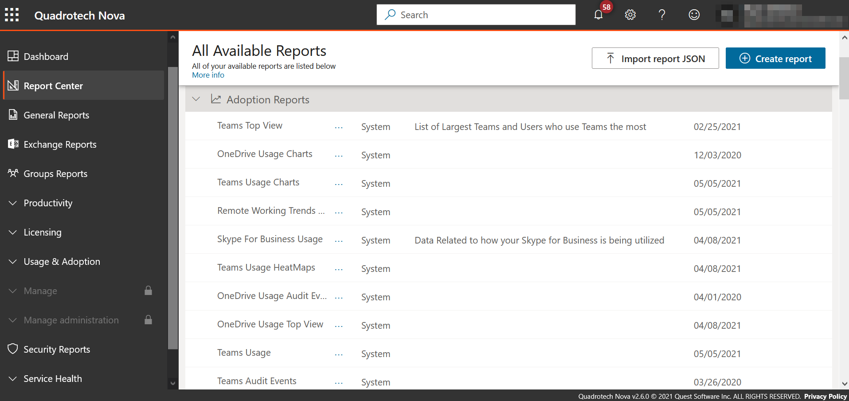Click the Groups Reports people icon
This screenshot has height=401, width=849.
click(x=13, y=173)
